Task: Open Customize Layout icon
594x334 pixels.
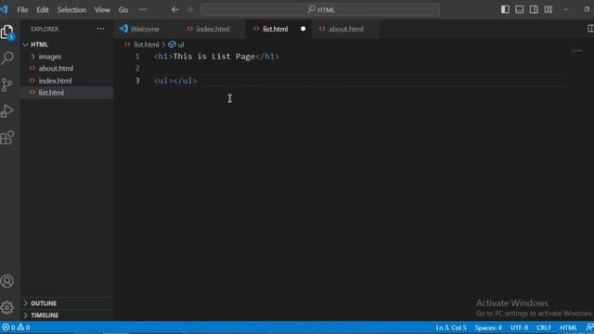Action: pyautogui.click(x=549, y=9)
